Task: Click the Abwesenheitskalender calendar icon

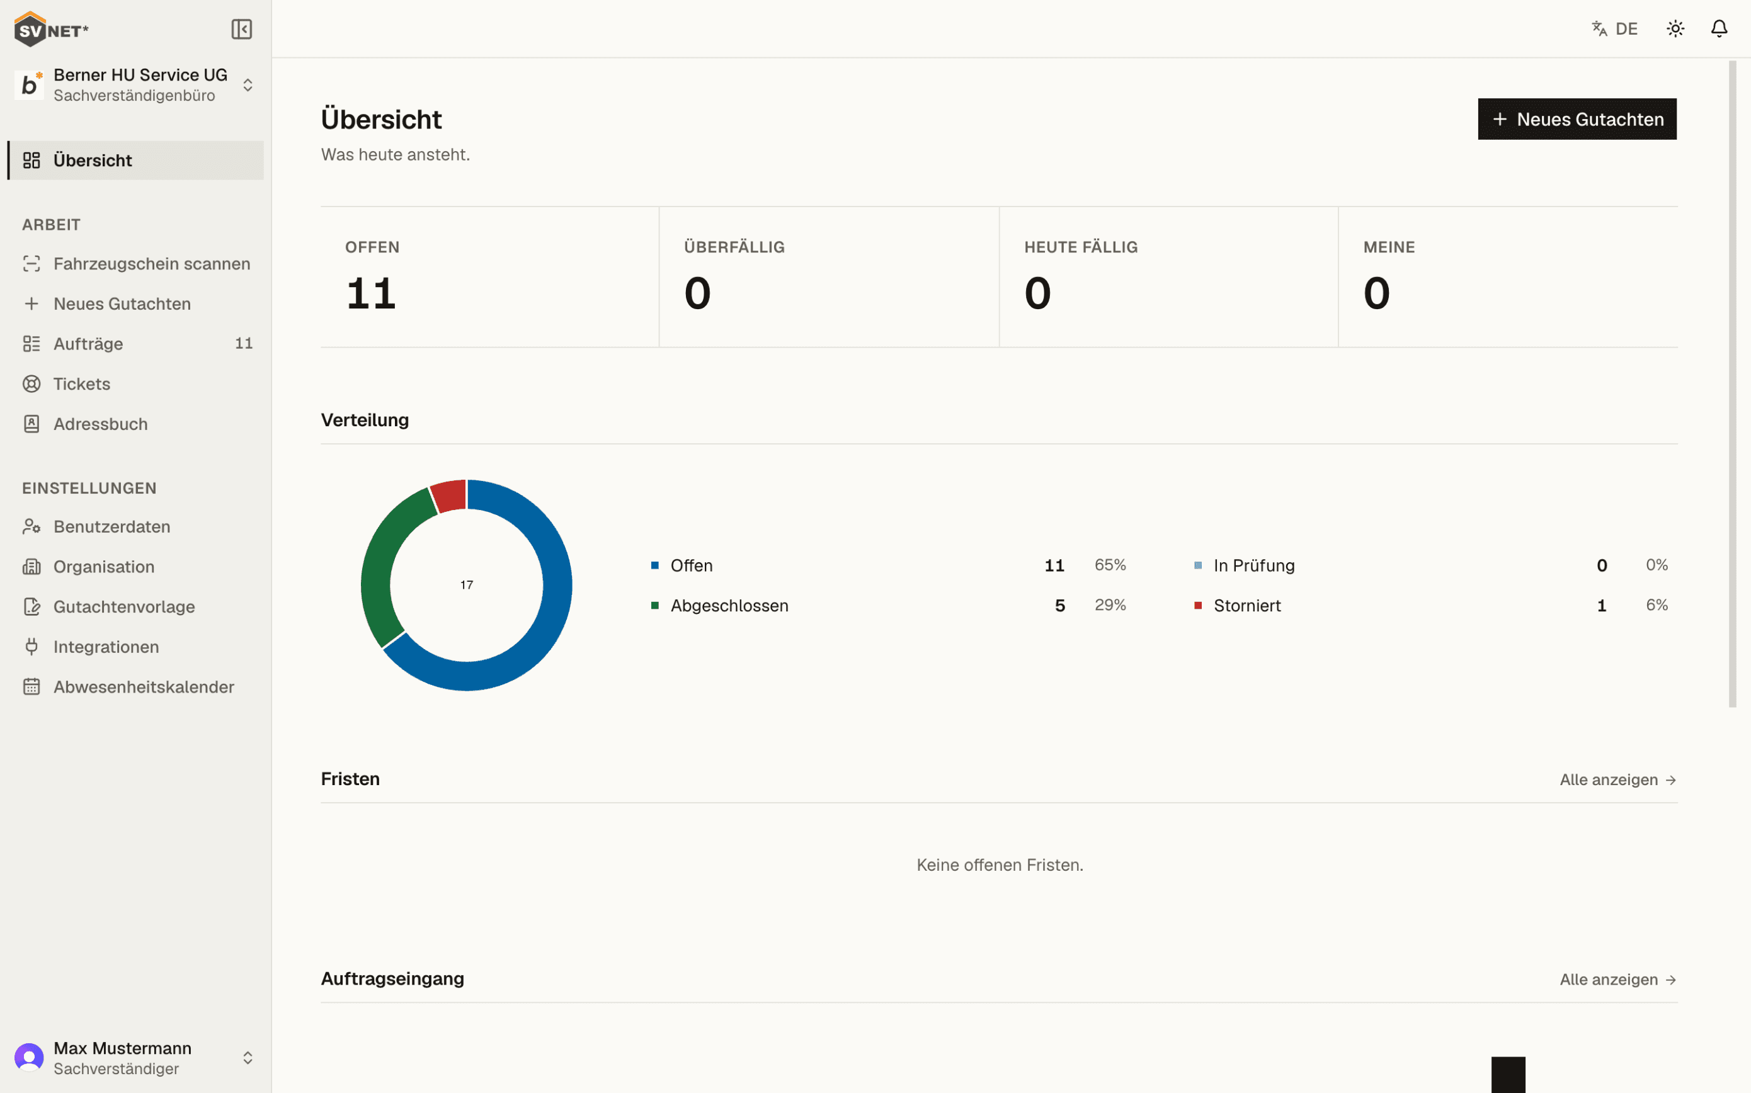Action: tap(31, 687)
